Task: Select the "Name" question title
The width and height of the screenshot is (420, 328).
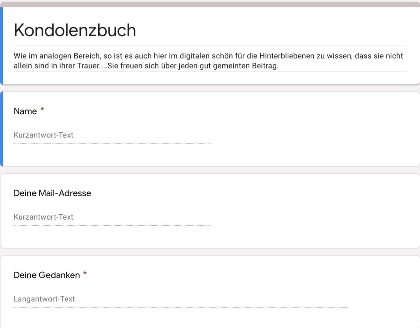Action: pos(25,111)
